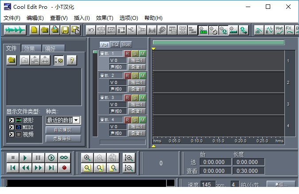Solo track 3 with S button
The height and width of the screenshot is (194, 299).
pos(135,98)
